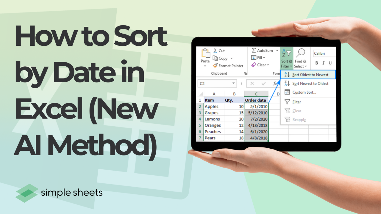Toggle Bold formatting

click(x=317, y=63)
